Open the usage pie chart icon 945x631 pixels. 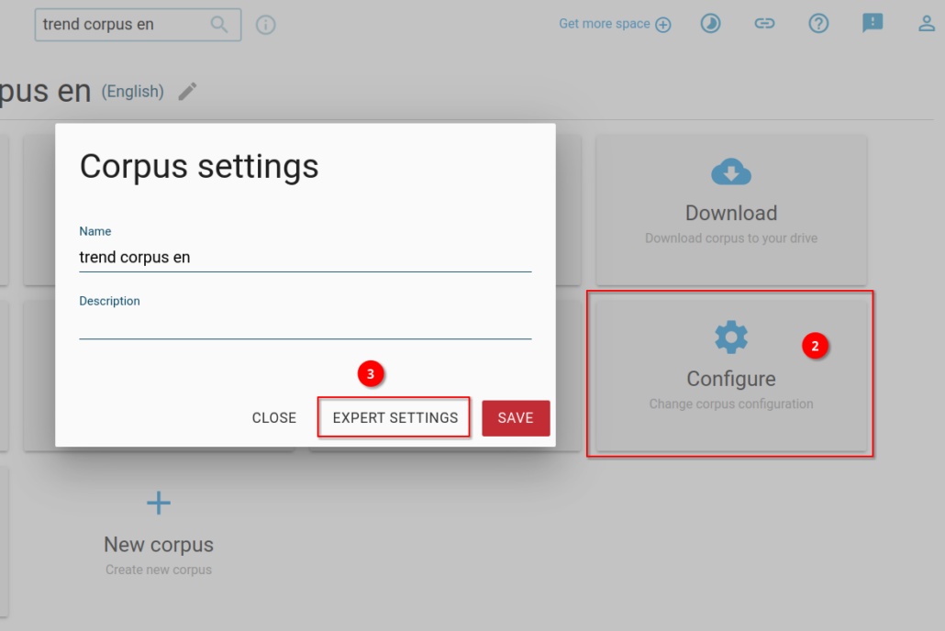pos(711,24)
